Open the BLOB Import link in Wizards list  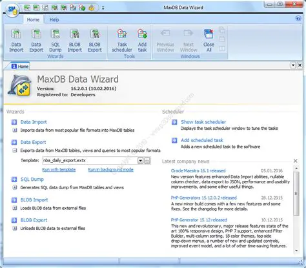[34, 200]
